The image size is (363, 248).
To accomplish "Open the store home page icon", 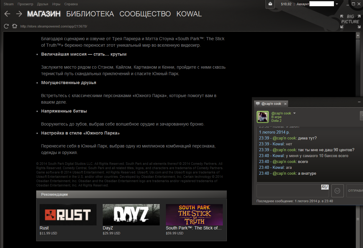I will [15, 26].
